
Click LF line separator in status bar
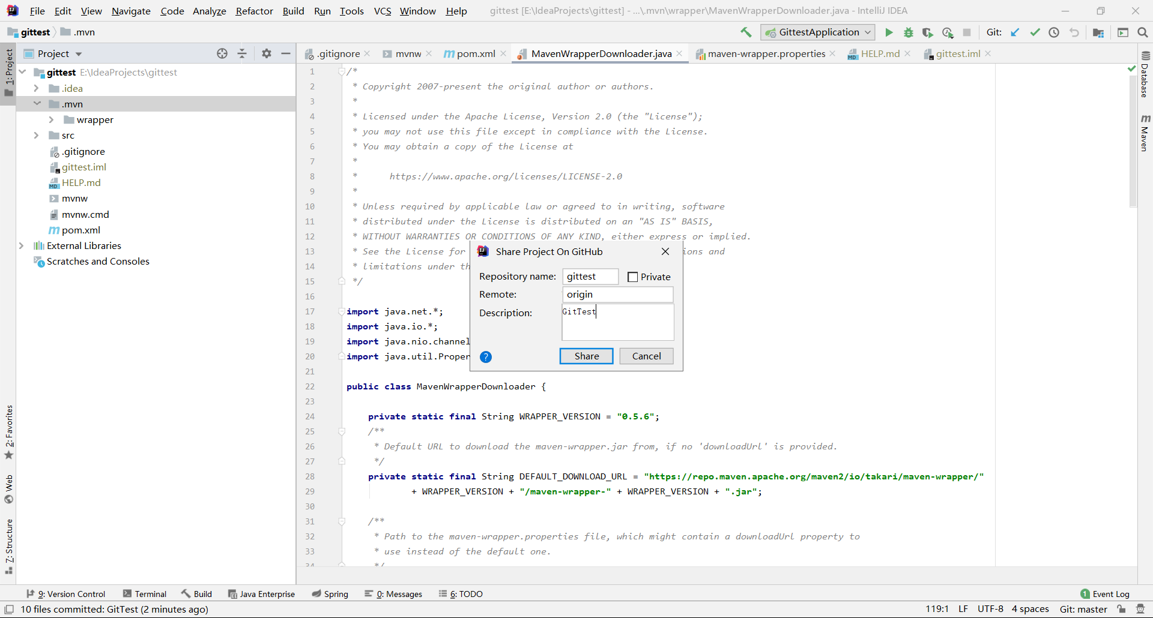coord(963,609)
